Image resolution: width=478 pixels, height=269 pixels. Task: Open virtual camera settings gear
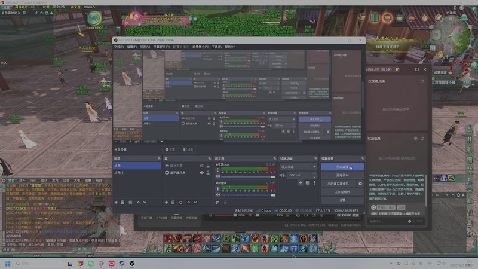(360, 184)
